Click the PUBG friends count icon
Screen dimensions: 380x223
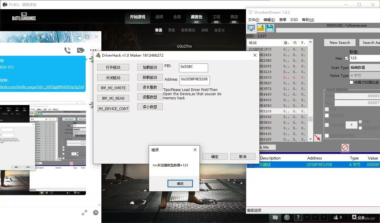tap(338, 217)
